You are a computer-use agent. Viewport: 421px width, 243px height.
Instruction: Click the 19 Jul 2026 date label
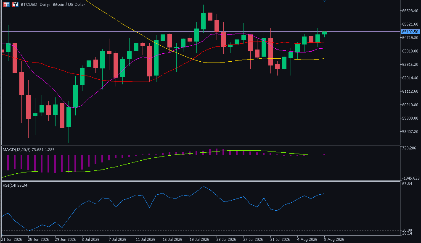199,239
